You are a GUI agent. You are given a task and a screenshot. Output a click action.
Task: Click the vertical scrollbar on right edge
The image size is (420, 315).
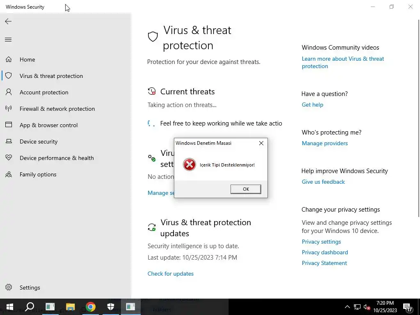point(419,118)
